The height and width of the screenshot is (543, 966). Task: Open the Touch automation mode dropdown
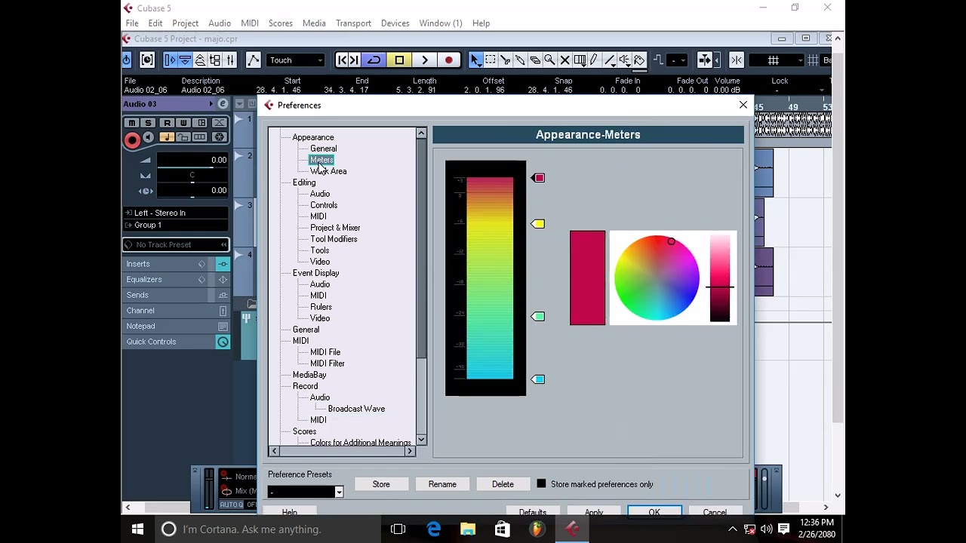(x=297, y=60)
